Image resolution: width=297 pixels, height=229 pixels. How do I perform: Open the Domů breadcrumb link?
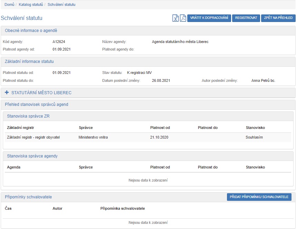coord(9,4)
